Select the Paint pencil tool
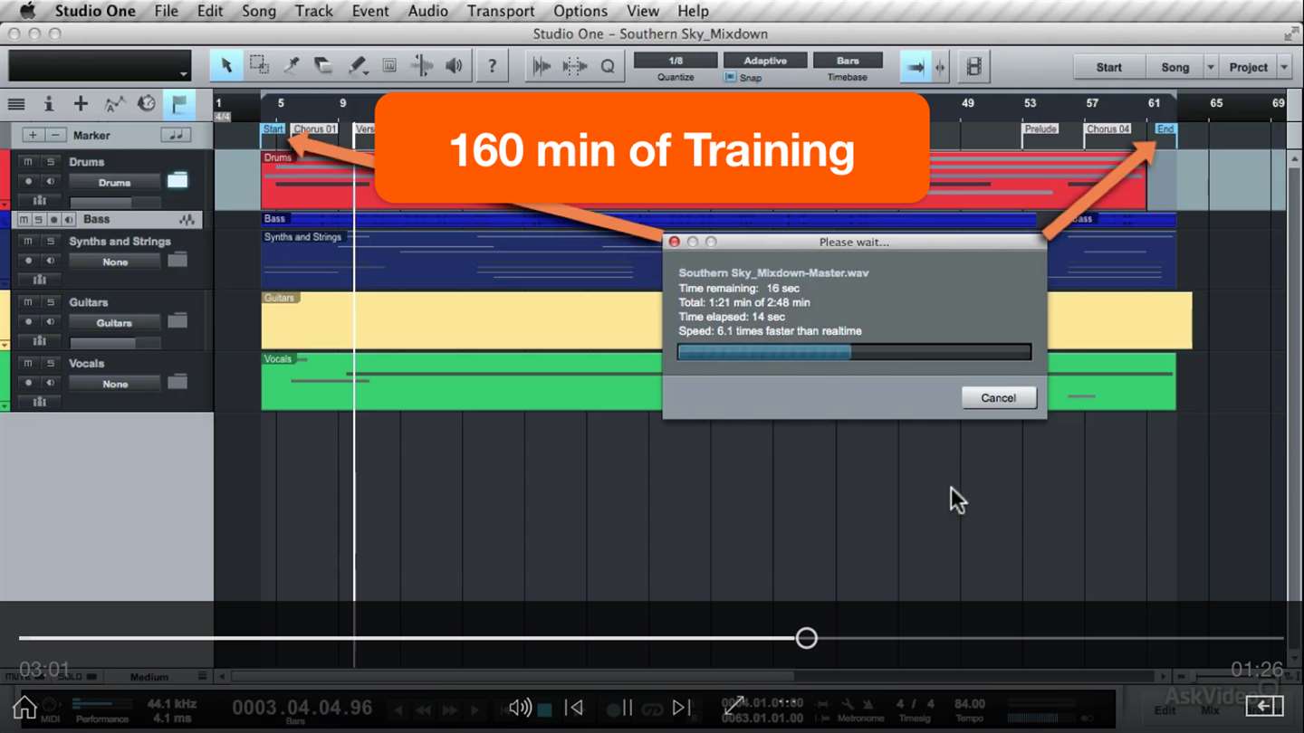Viewport: 1304px width, 733px height. pos(357,66)
